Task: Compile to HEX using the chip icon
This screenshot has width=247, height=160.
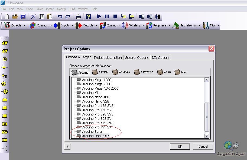Action: point(150,16)
